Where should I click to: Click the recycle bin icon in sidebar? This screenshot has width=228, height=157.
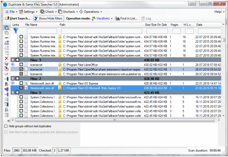click(7, 64)
